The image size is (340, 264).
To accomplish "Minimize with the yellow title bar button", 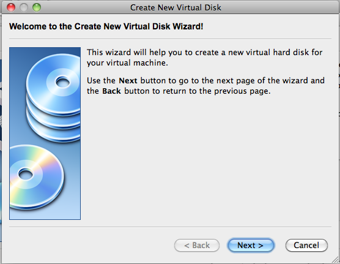I will click(24, 7).
